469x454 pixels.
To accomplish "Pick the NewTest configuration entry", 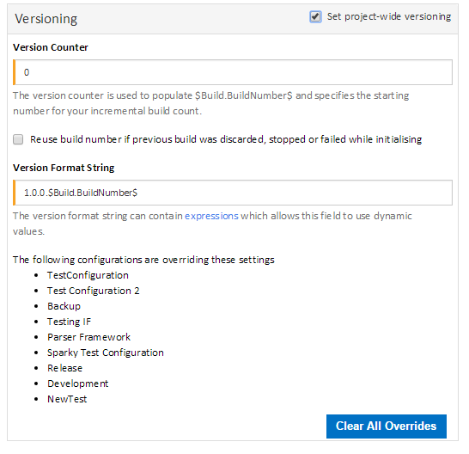I will (x=67, y=399).
